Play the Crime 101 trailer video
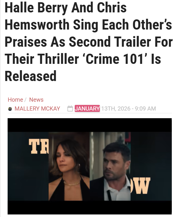The height and width of the screenshot is (217, 176). (x=90, y=166)
